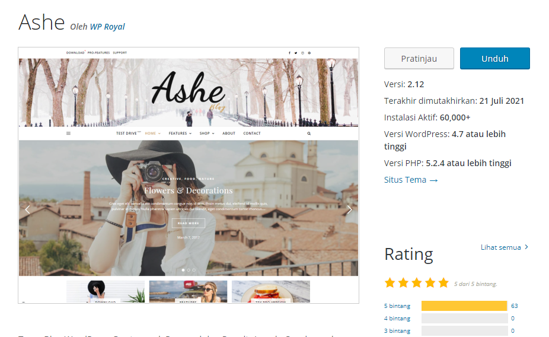Click the Ashe theme screenshot image
This screenshot has width=549, height=337.
pos(189,175)
